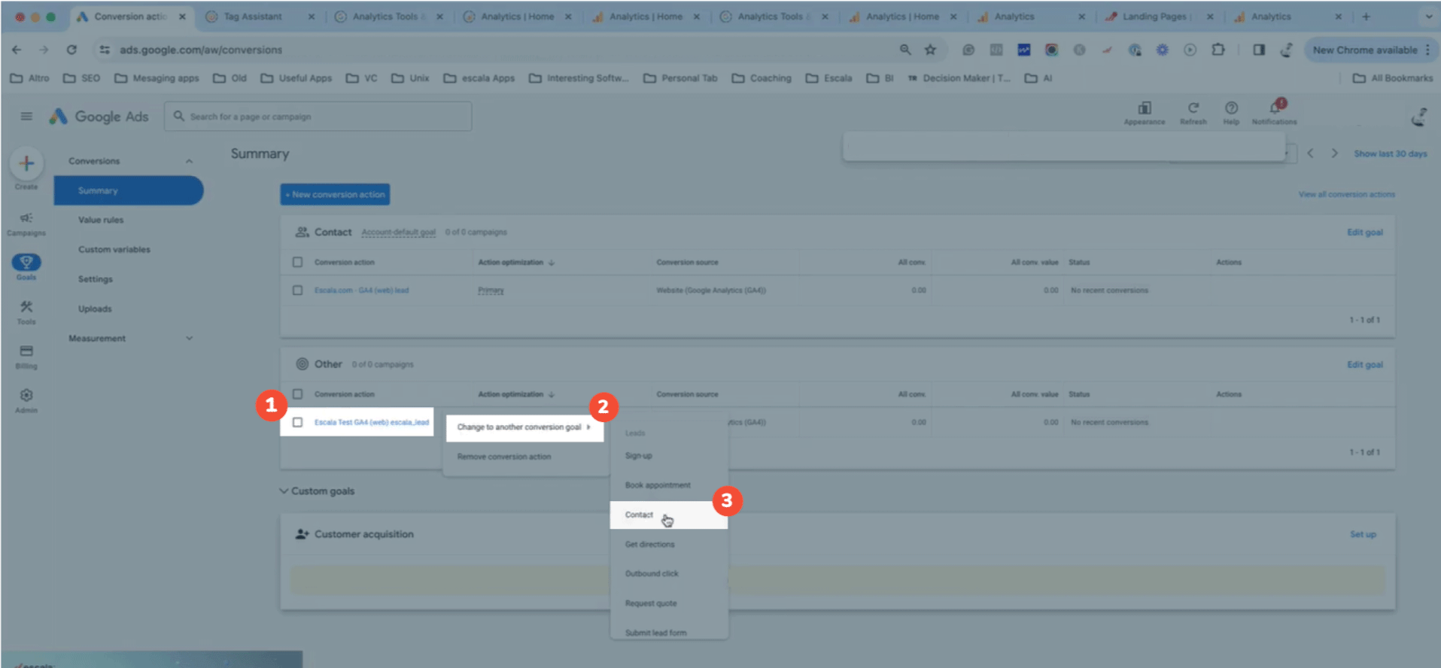1441x668 pixels.
Task: Select Outbound click goal from submenu
Action: pos(652,573)
